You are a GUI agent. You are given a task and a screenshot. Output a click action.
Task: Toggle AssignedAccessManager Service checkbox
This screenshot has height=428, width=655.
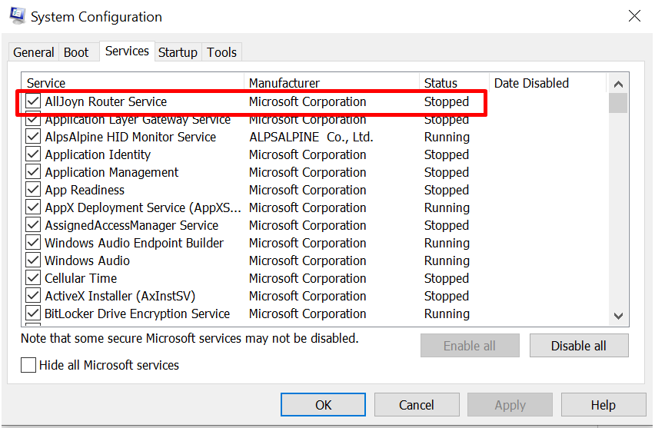33,225
